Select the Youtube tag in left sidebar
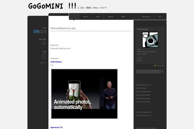194x129 pixels. coord(43,58)
